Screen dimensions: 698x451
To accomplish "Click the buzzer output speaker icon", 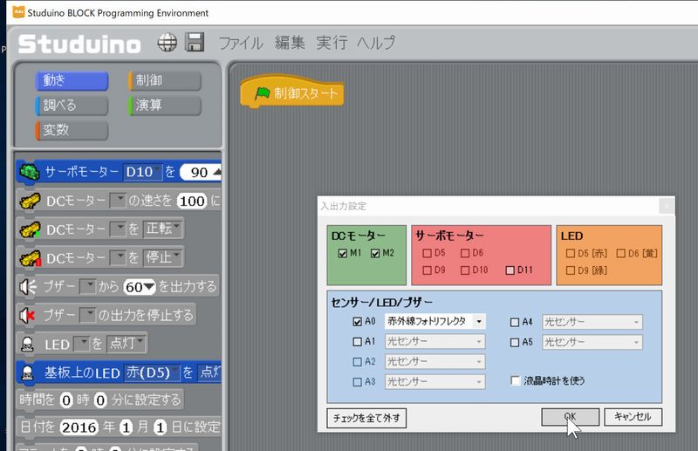I will (28, 286).
